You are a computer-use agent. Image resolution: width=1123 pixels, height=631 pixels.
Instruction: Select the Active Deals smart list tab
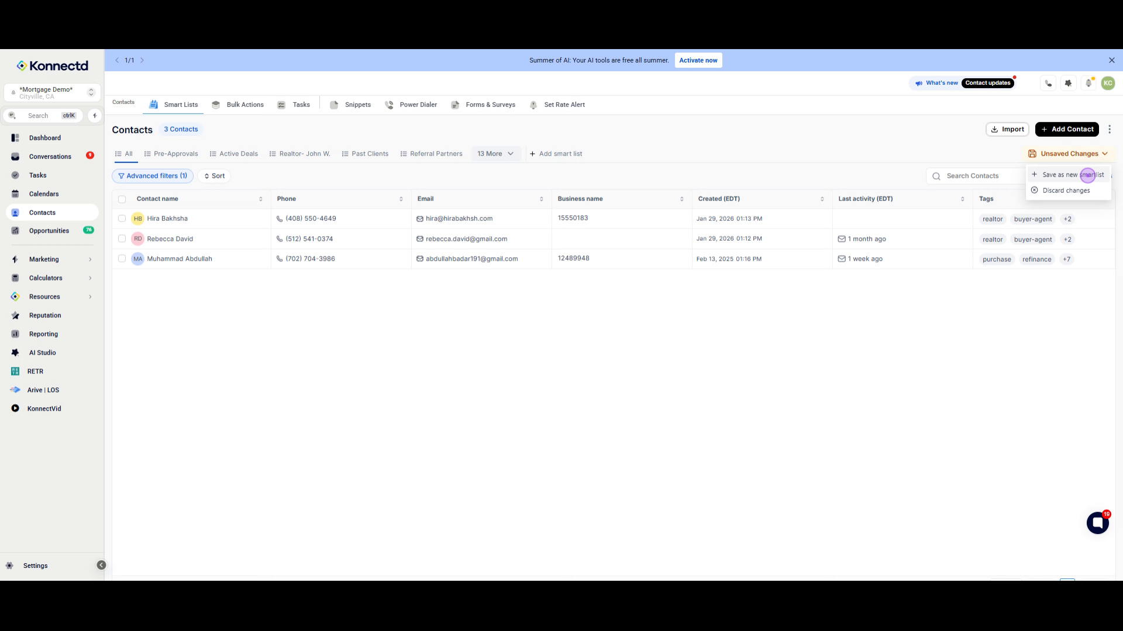tap(234, 154)
